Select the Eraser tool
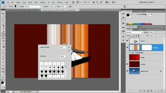Viewport: 166px width, 93px height. coord(3,44)
